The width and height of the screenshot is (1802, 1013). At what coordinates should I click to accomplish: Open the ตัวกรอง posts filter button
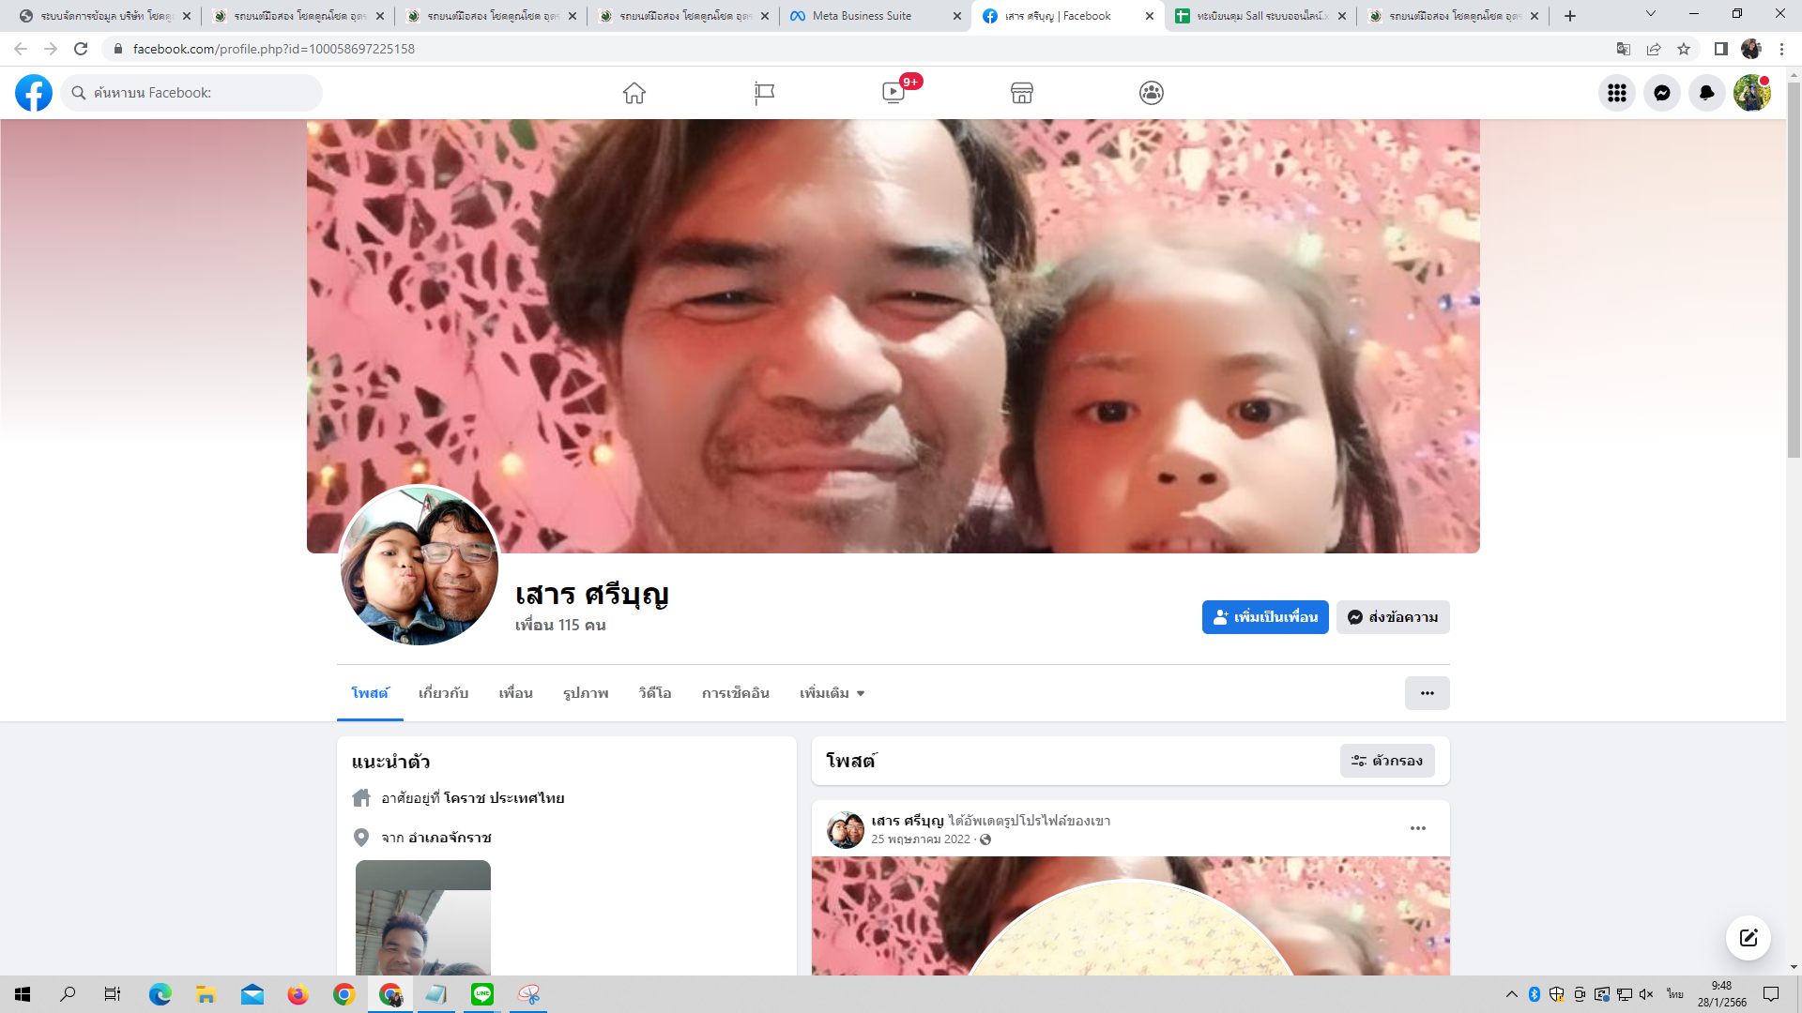tap(1387, 761)
